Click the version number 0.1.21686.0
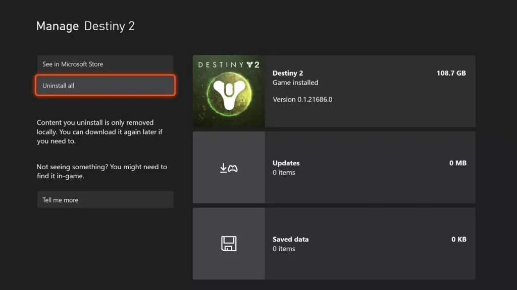The image size is (517, 290). point(303,99)
